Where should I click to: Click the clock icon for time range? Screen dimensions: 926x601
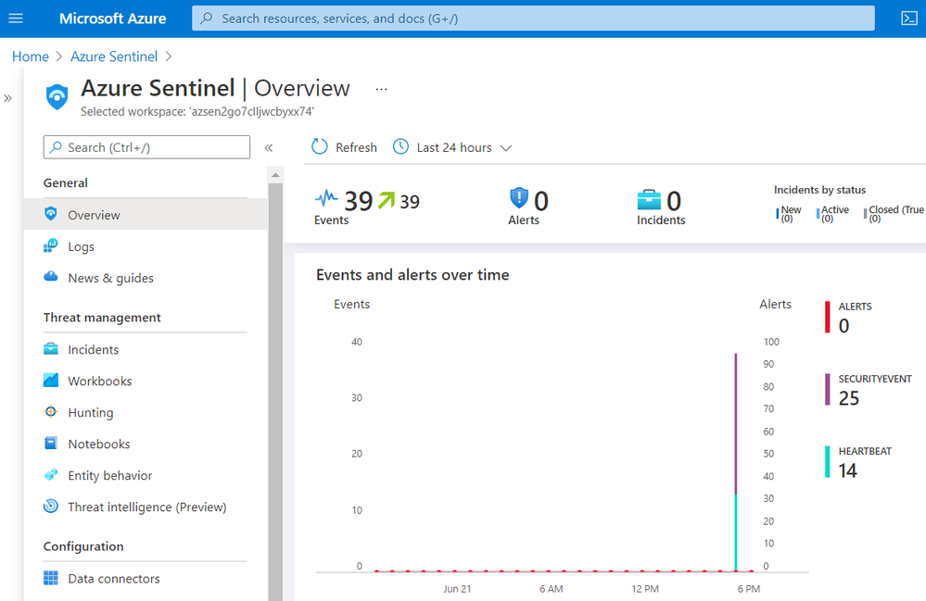(x=400, y=146)
